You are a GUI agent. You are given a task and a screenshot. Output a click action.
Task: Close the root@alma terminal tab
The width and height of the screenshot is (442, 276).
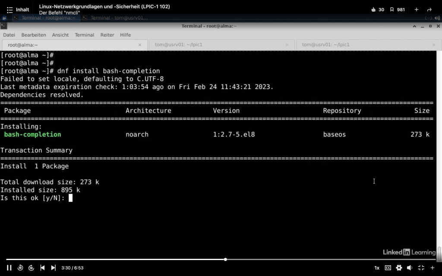point(140,45)
